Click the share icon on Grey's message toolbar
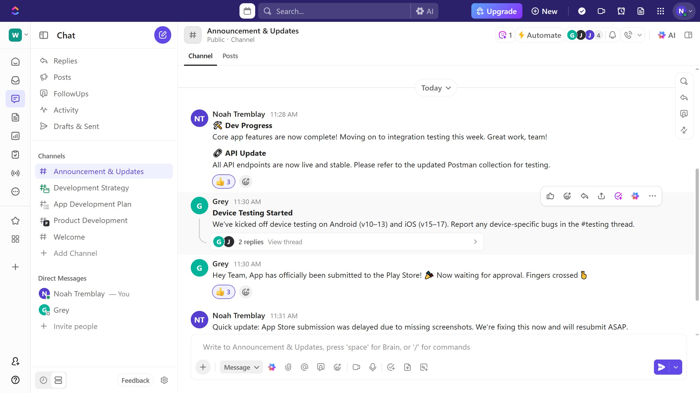The height and width of the screenshot is (393, 700). (601, 196)
